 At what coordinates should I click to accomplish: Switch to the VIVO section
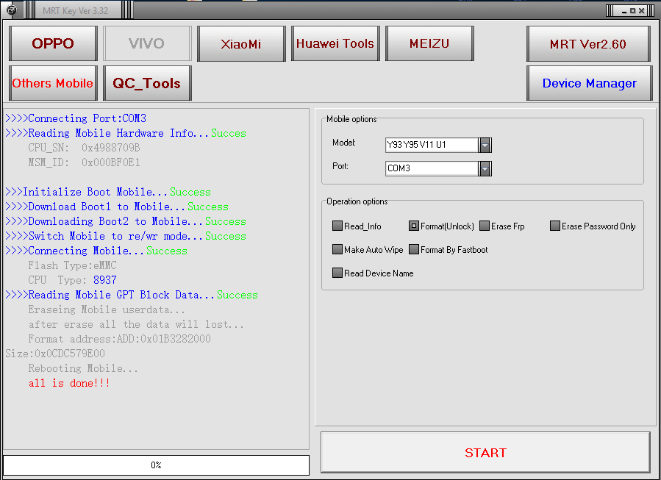pos(147,43)
